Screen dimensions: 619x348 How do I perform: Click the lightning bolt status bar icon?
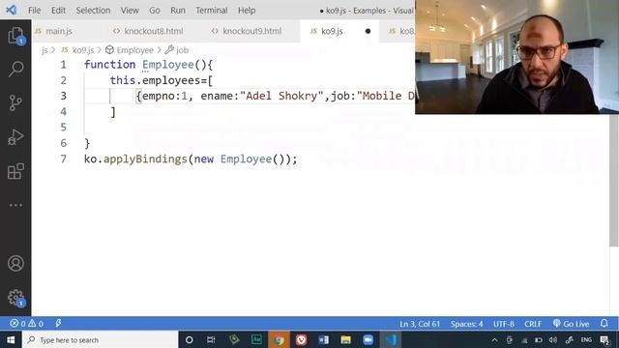pyautogui.click(x=58, y=324)
